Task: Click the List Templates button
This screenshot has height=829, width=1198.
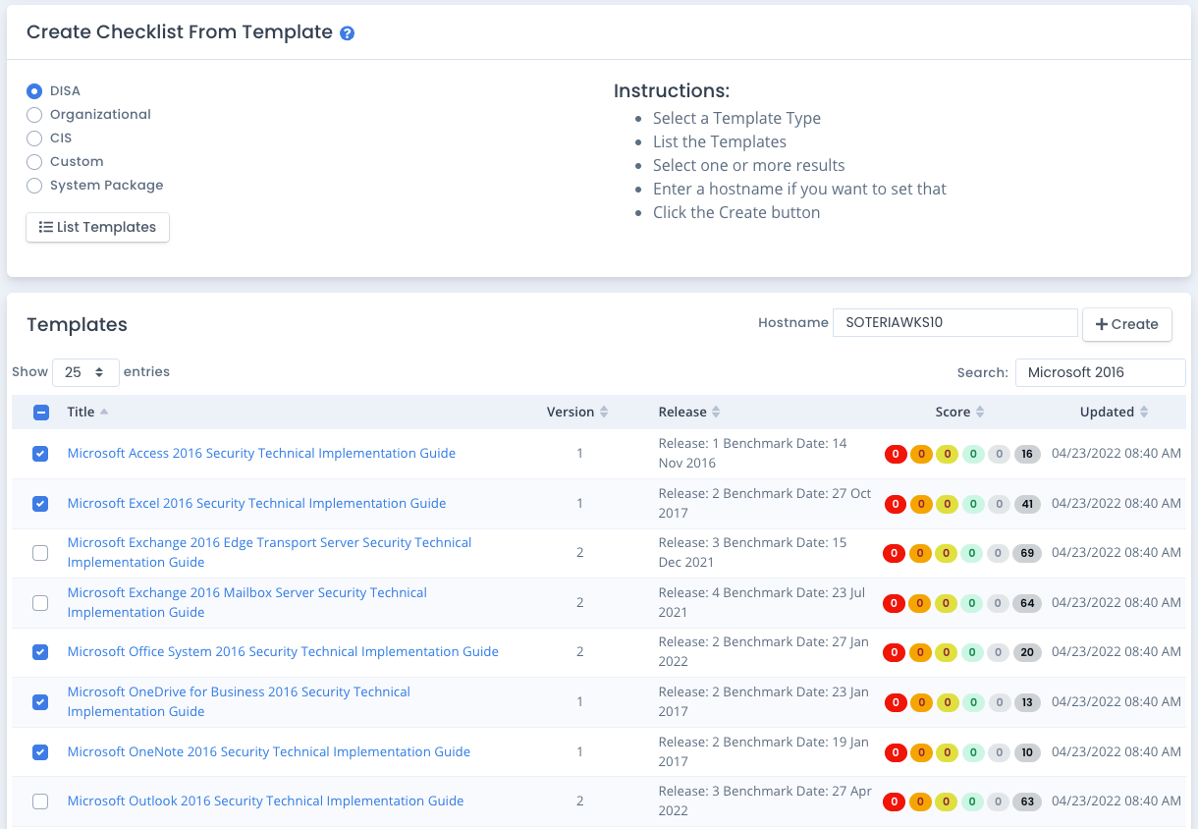Action: 97,227
